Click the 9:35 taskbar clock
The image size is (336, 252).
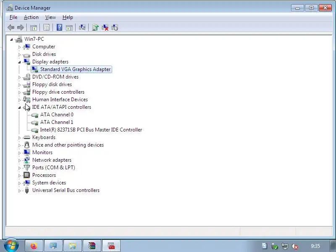[x=315, y=246]
